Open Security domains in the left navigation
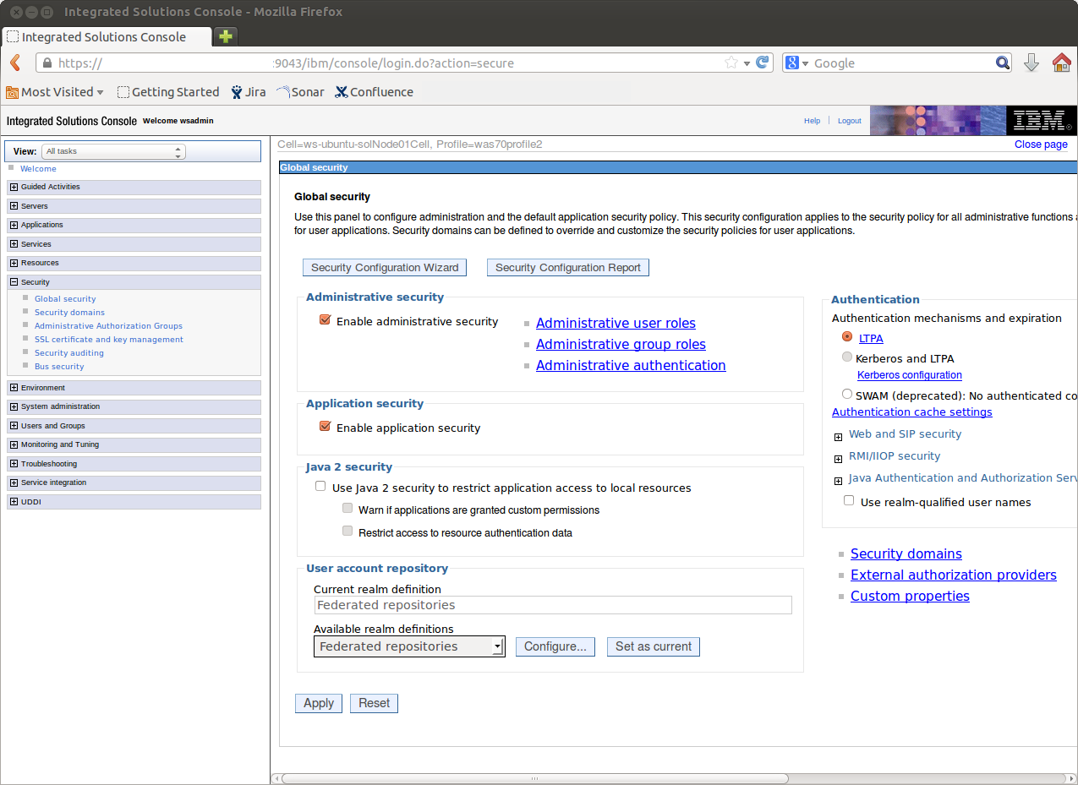Viewport: 1078px width, 785px height. click(x=69, y=313)
